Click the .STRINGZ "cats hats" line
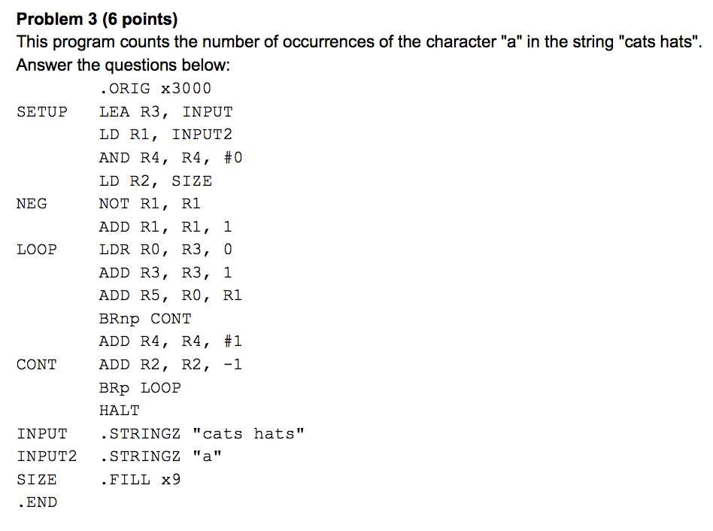 (202, 434)
